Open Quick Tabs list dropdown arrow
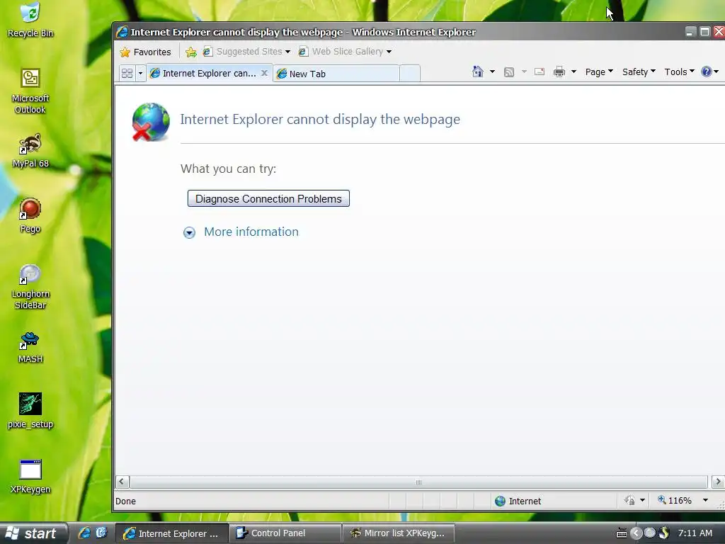 [140, 73]
